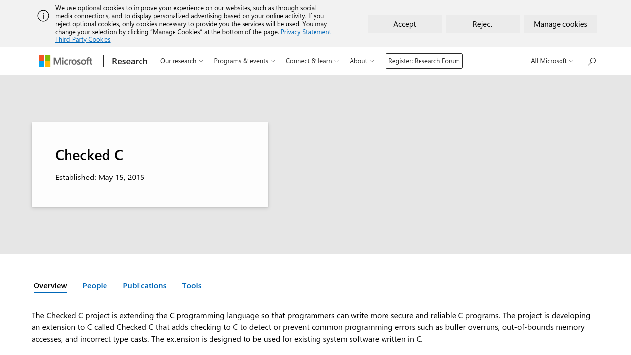Image resolution: width=631 pixels, height=355 pixels.
Task: Click the Checked C heading
Action: 89,155
